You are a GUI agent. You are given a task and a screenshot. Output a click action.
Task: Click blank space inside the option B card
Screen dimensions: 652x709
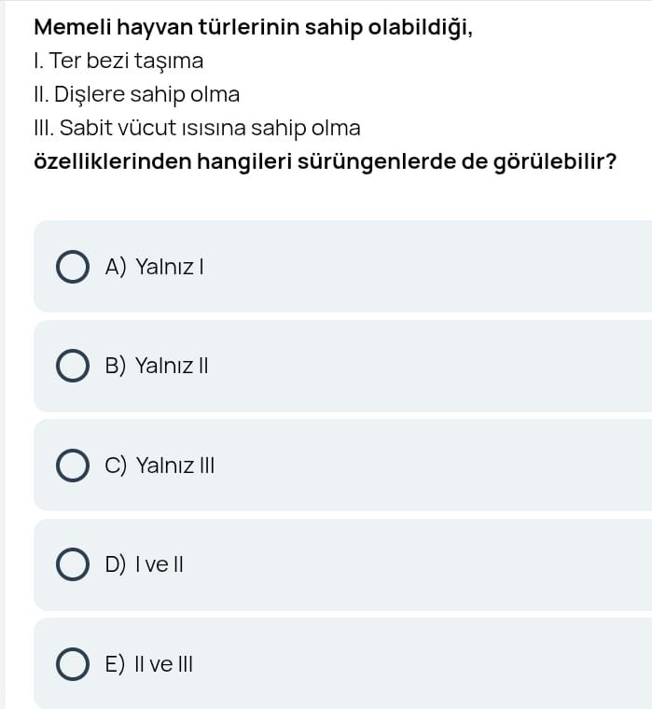[x=420, y=366]
